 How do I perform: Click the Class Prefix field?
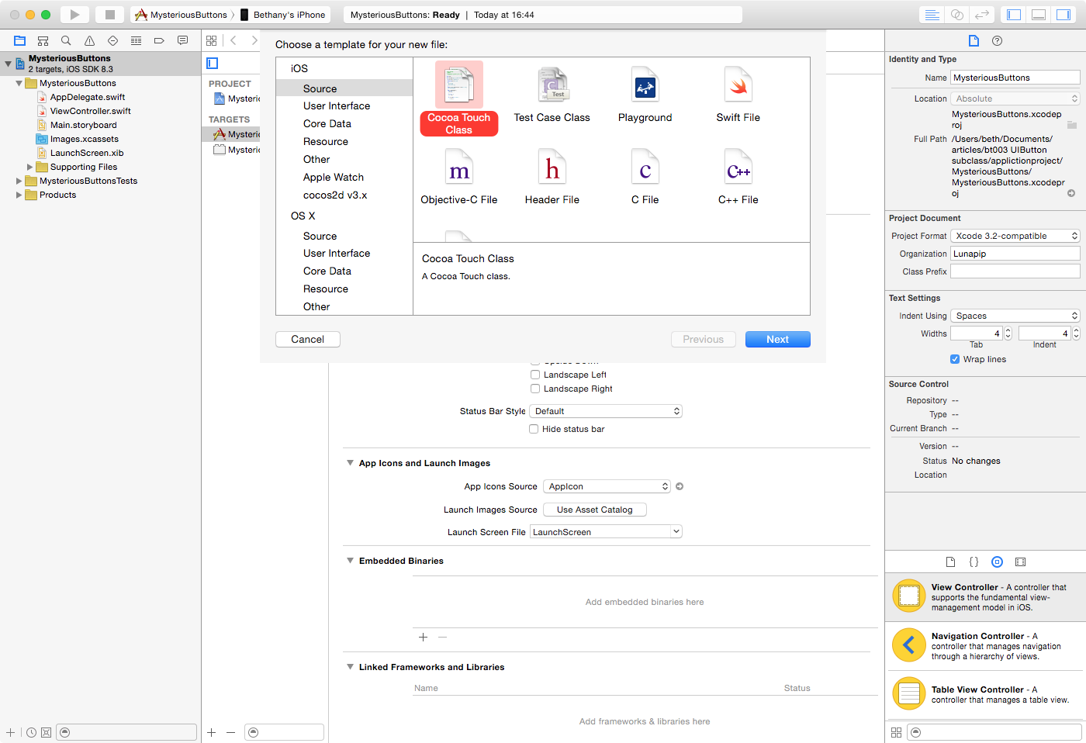click(x=1015, y=271)
